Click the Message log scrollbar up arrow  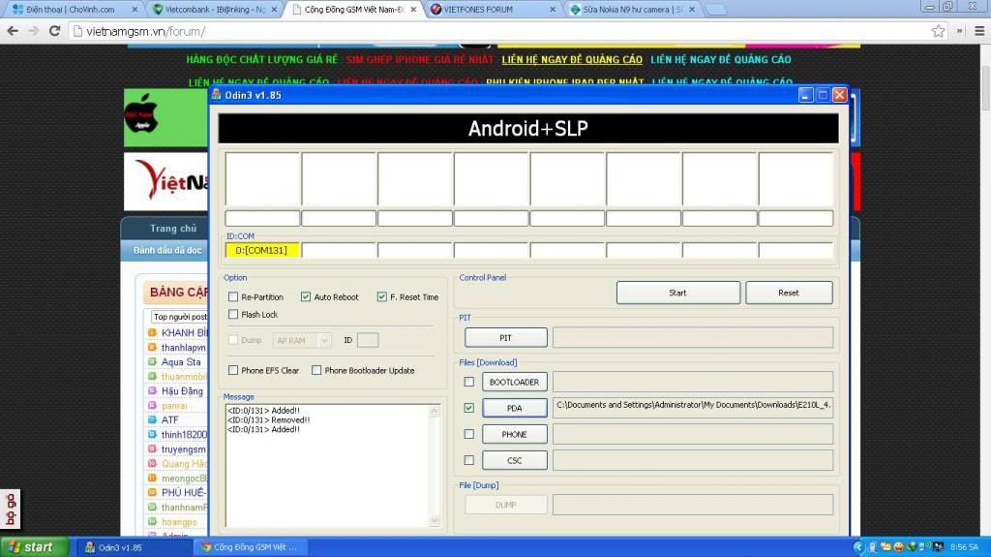435,412
